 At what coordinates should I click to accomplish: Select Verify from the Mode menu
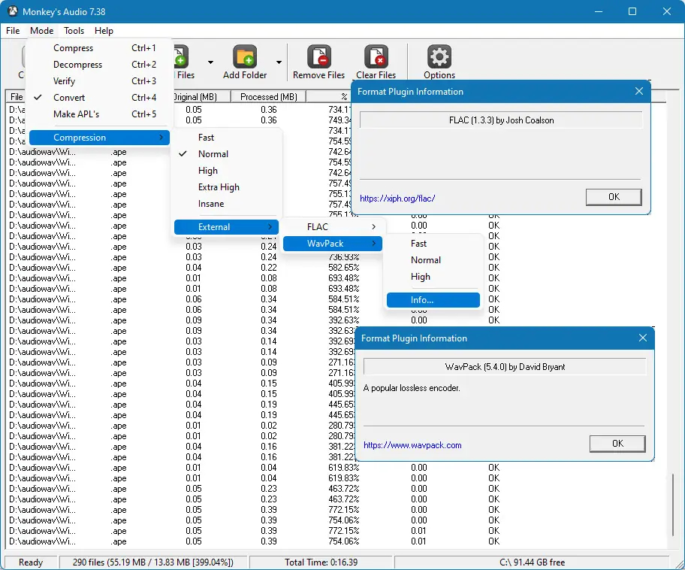64,81
